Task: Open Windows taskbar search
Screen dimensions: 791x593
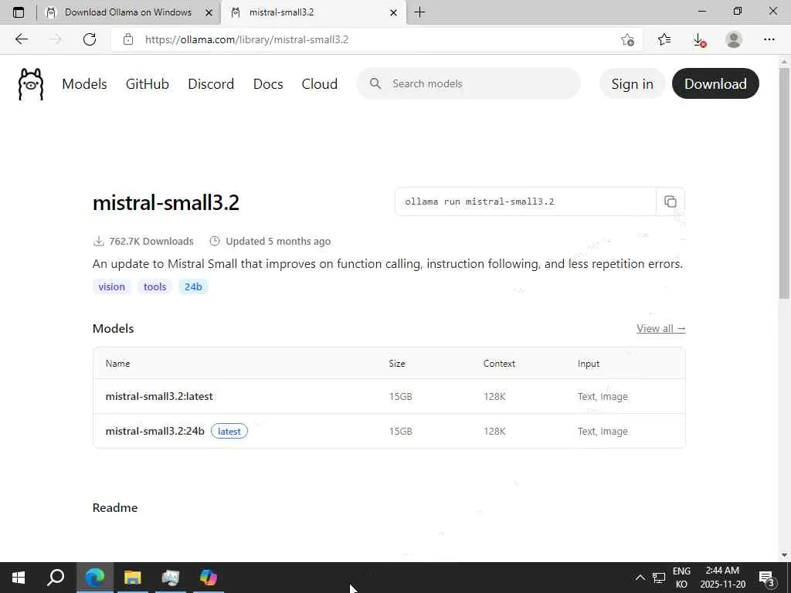Action: [56, 578]
